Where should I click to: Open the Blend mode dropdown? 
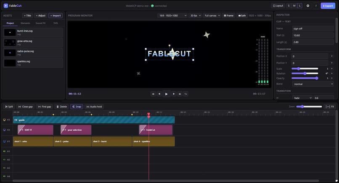313,84
